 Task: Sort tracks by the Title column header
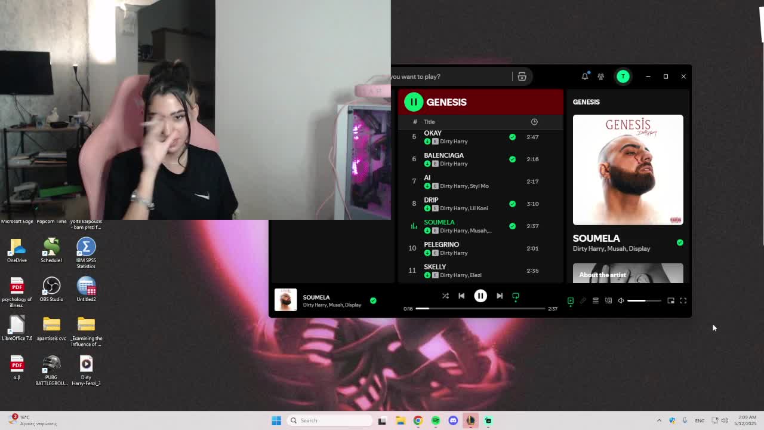tap(429, 122)
